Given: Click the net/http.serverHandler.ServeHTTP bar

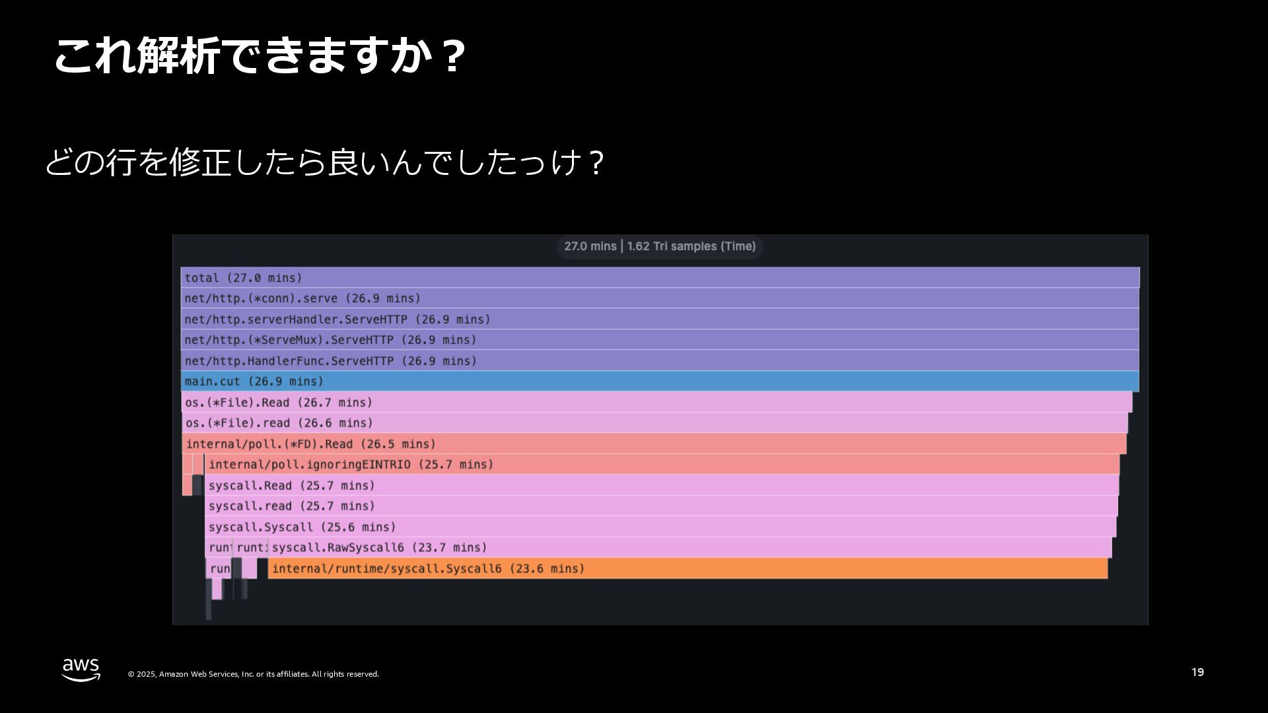Looking at the screenshot, I should pos(660,320).
